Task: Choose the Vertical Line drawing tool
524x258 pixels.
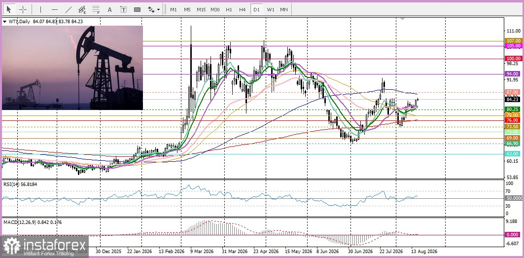Action: click(x=41, y=9)
